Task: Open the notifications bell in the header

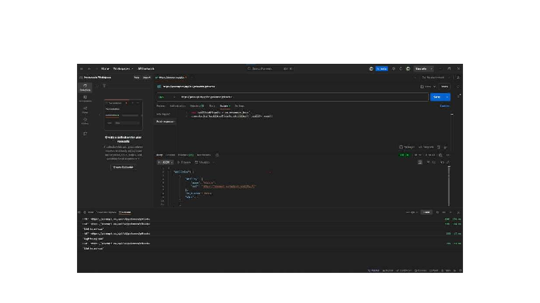Action: pos(401,69)
